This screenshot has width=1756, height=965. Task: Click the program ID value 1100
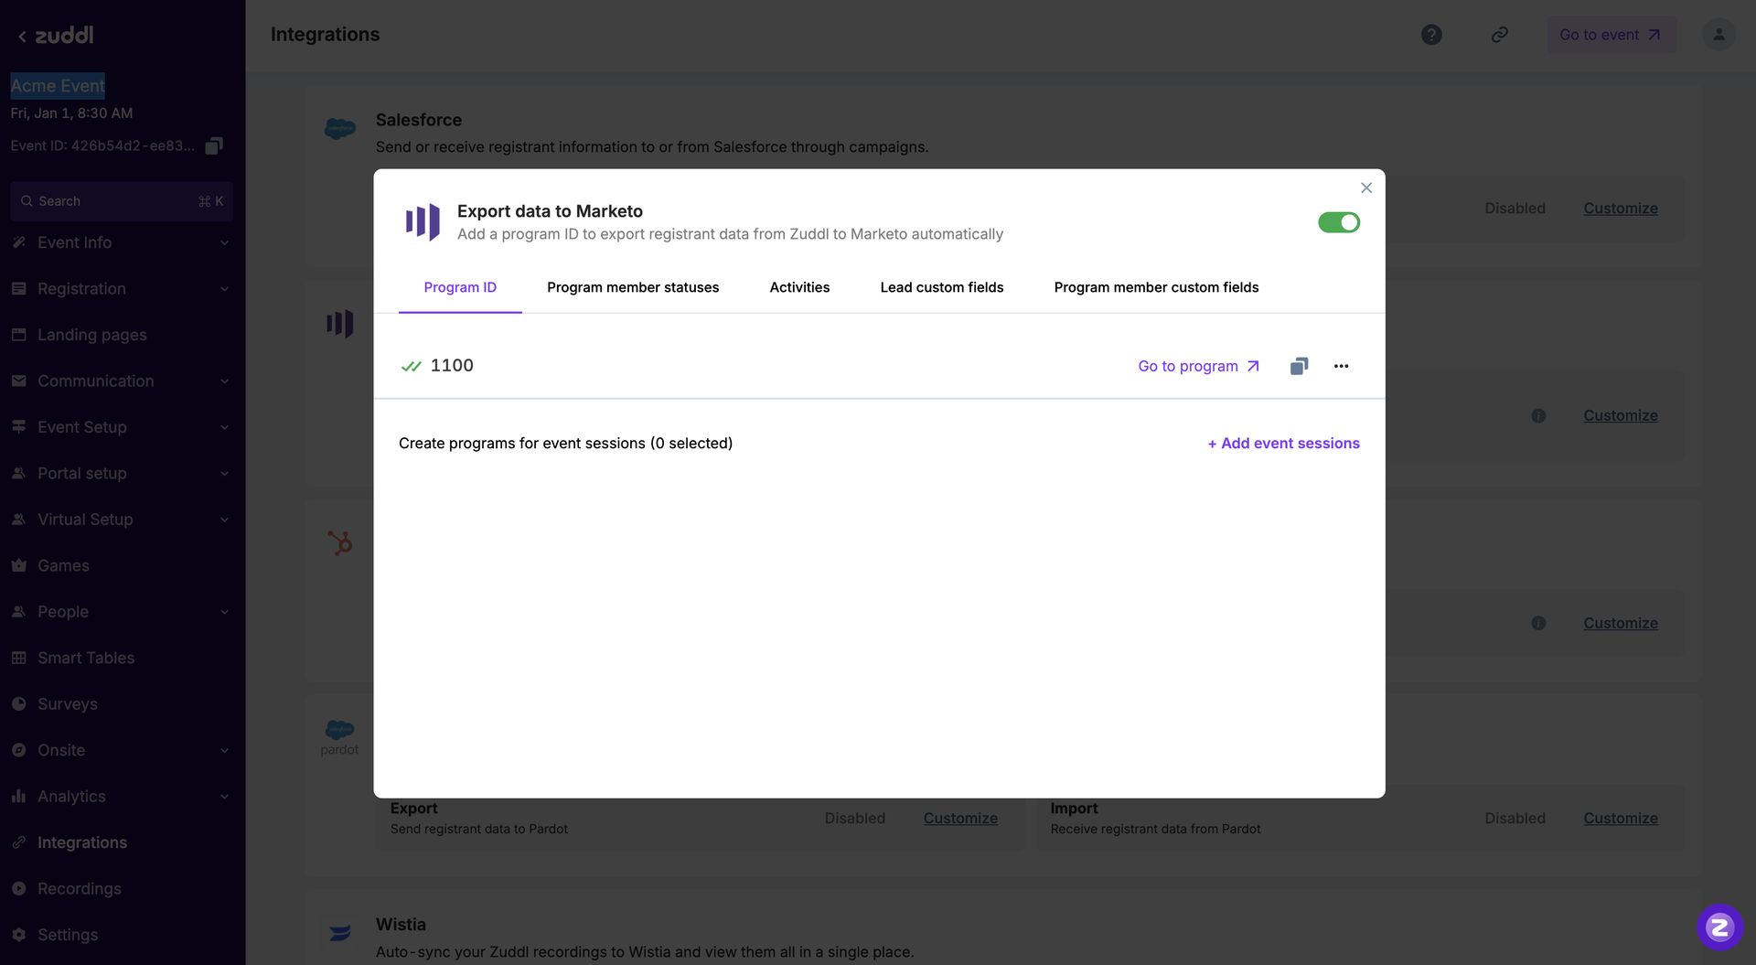[x=452, y=365]
